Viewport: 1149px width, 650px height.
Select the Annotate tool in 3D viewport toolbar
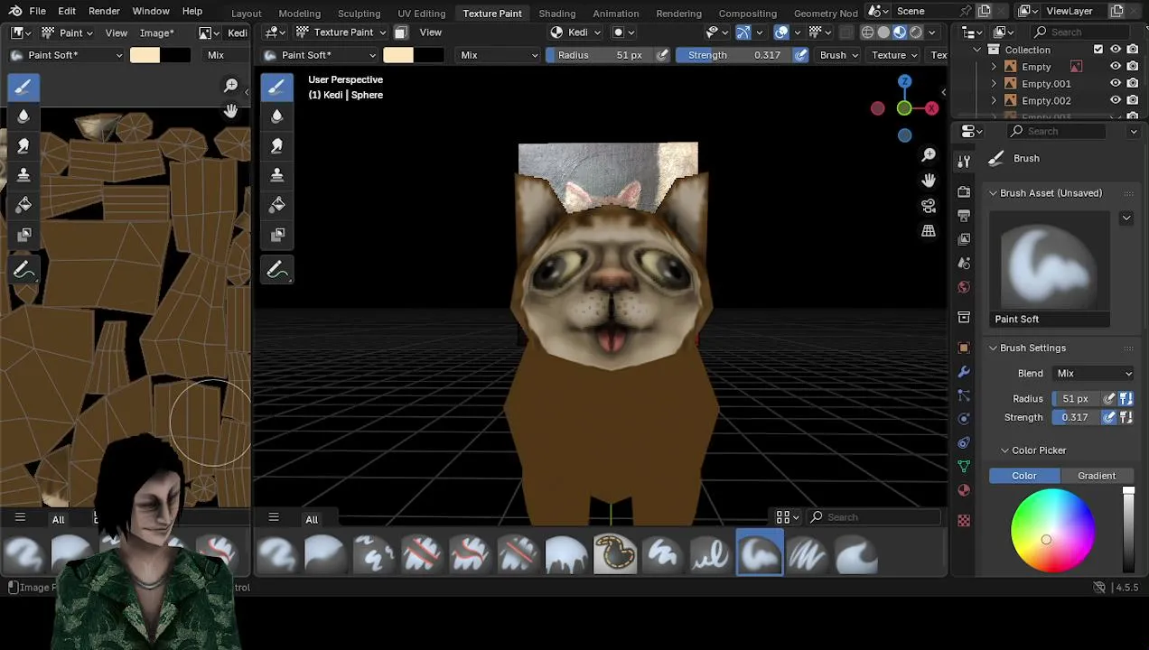[x=276, y=269]
